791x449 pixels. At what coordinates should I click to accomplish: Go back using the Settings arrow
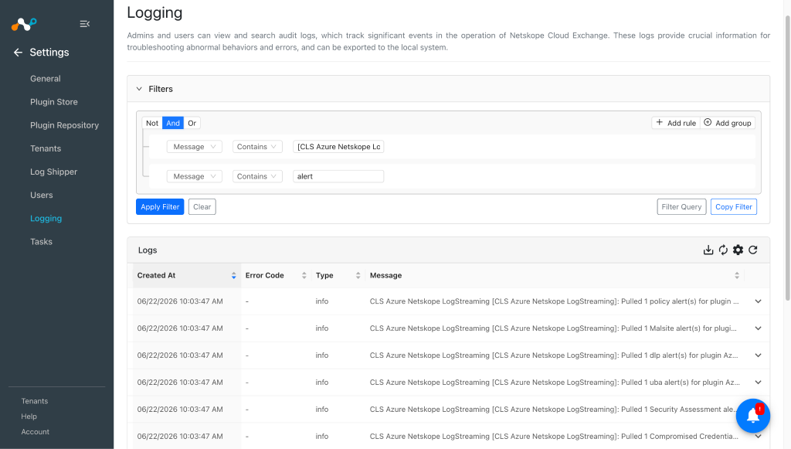pyautogui.click(x=18, y=53)
